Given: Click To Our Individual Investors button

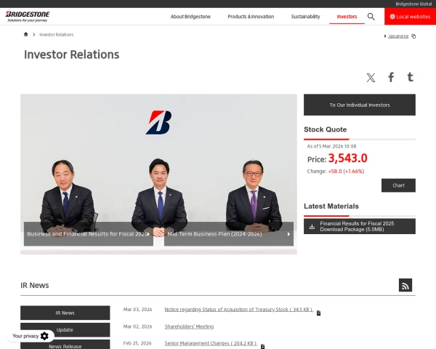Looking at the screenshot, I should point(360,105).
